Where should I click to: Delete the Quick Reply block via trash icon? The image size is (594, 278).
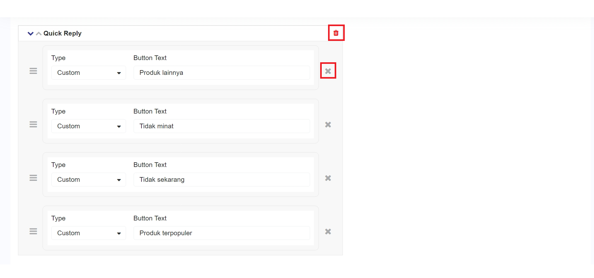[x=336, y=33]
